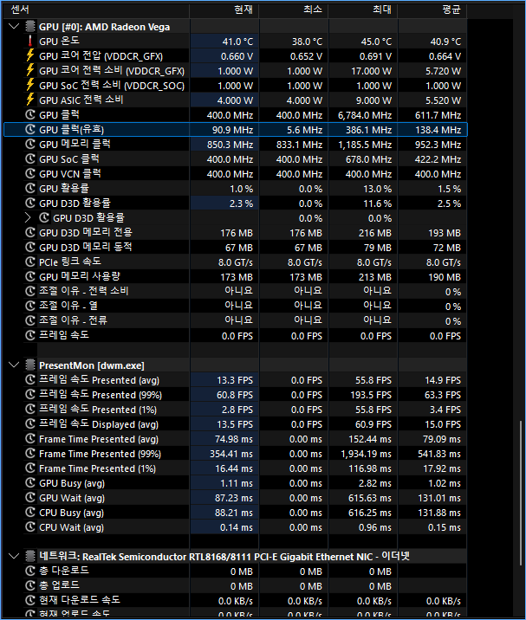This screenshot has width=526, height=620.
Task: Select the 프레임 속도 Presented (1%) row
Action: tap(235, 410)
